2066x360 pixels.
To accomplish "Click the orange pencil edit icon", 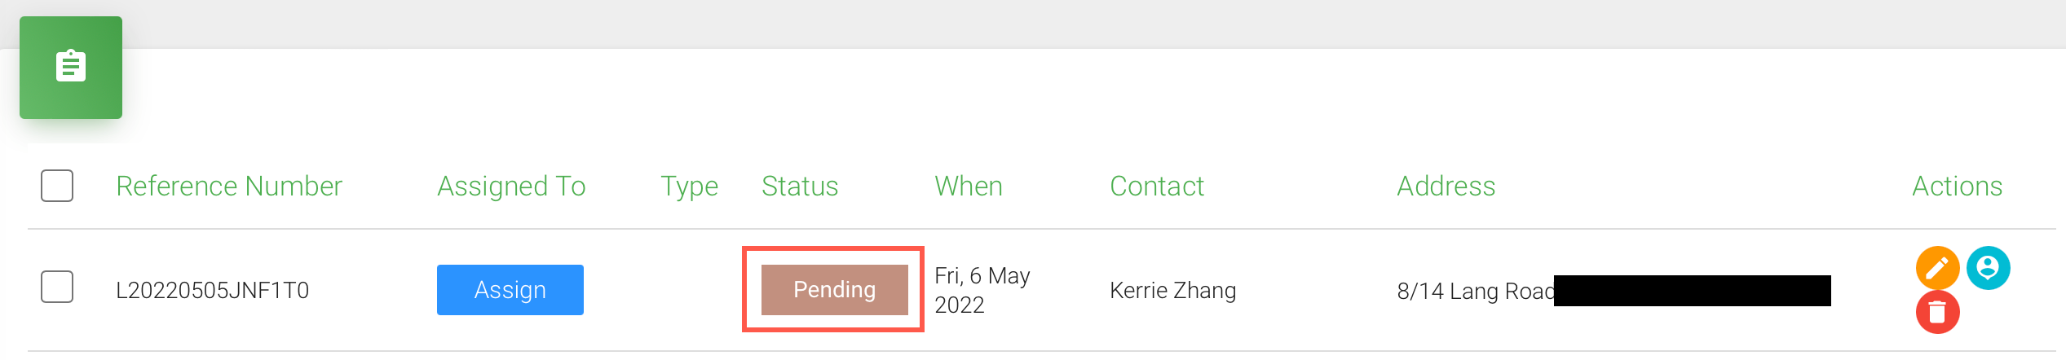I will tap(1937, 268).
